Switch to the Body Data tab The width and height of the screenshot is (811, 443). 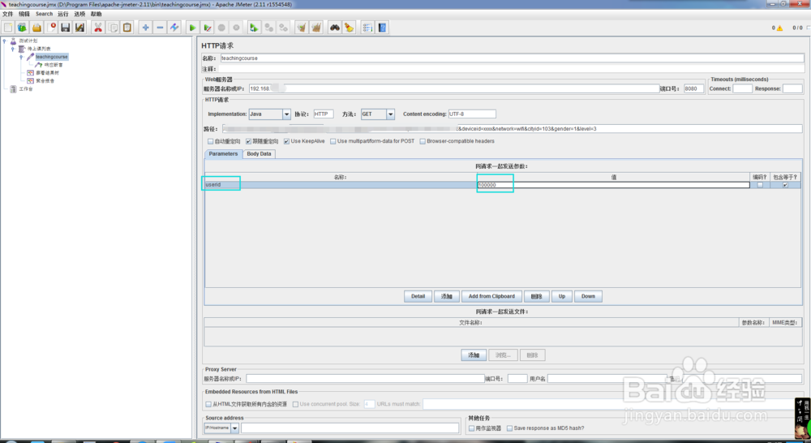click(260, 153)
